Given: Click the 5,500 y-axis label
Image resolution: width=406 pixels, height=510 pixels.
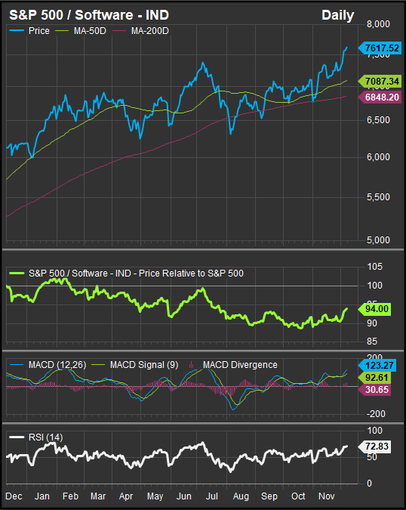Looking at the screenshot, I should 378,197.
